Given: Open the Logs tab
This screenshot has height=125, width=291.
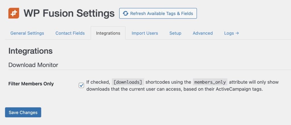Looking at the screenshot, I should [231, 33].
